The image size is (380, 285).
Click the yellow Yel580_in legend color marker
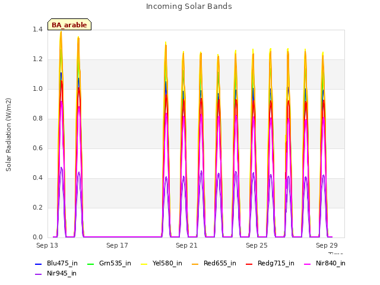[x=144, y=264]
